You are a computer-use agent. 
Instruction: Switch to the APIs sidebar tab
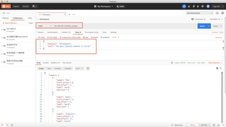[x=30, y=18]
